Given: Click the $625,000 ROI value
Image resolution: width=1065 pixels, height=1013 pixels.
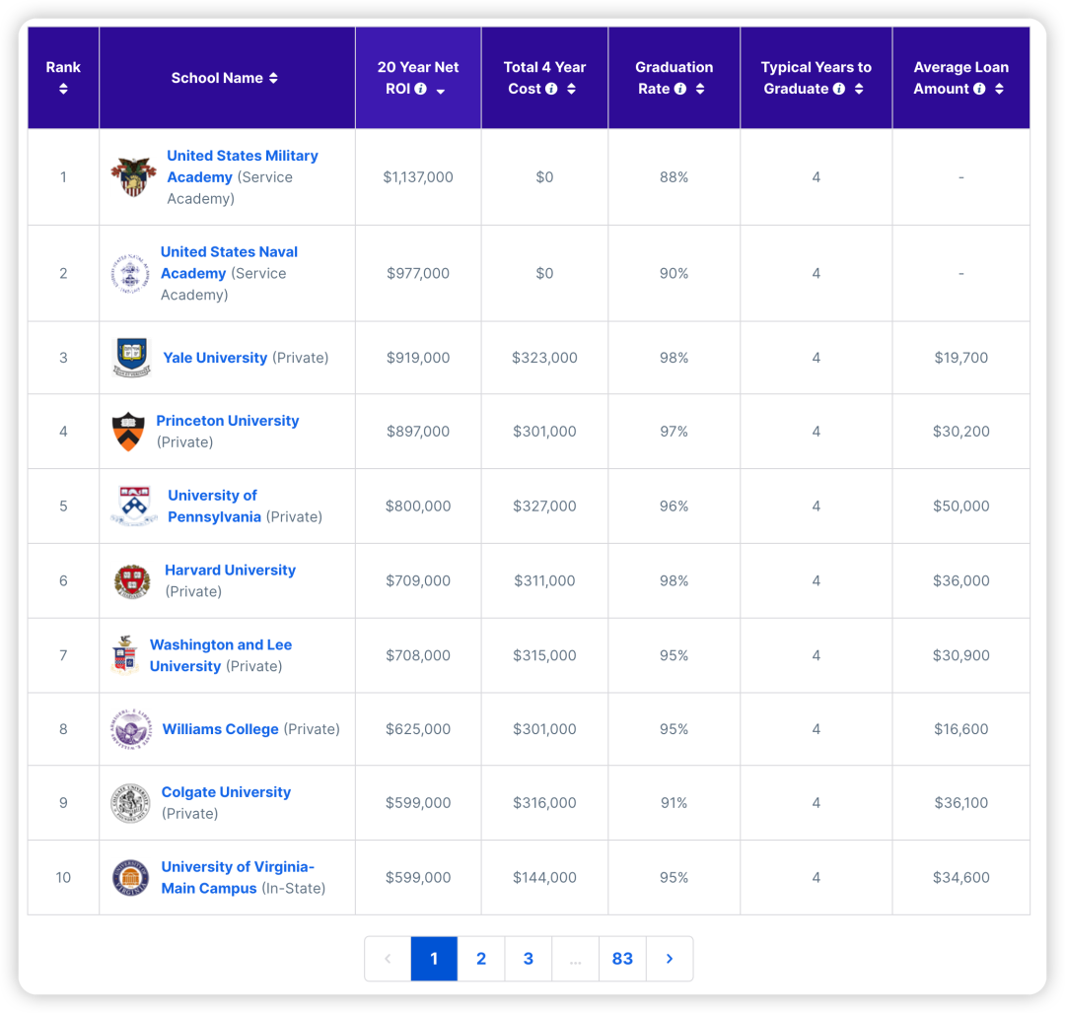Looking at the screenshot, I should [418, 729].
